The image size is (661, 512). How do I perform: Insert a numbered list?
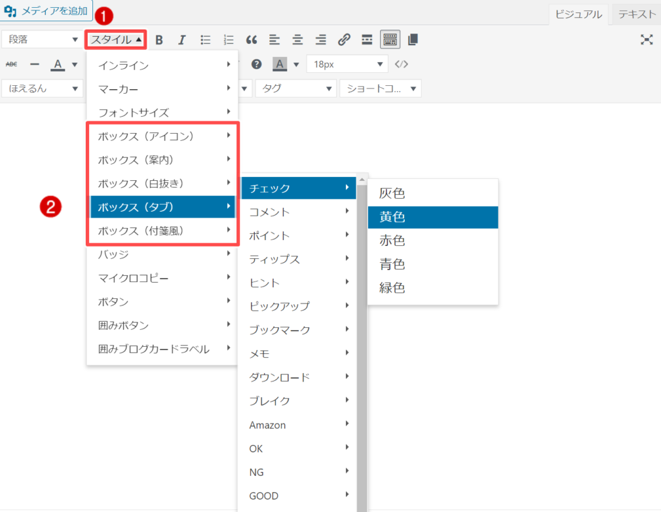[x=229, y=39]
